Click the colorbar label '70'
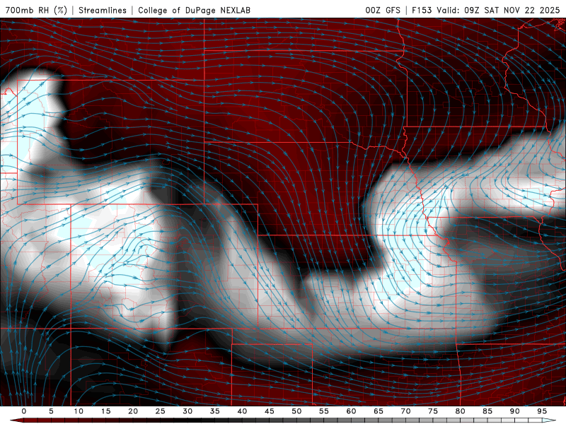 [x=405, y=411]
